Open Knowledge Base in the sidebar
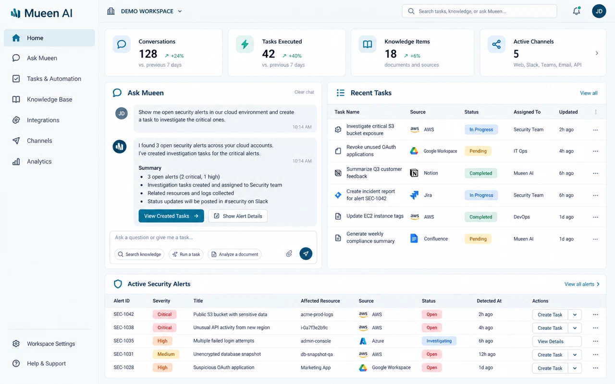The height and width of the screenshot is (384, 615). point(49,99)
